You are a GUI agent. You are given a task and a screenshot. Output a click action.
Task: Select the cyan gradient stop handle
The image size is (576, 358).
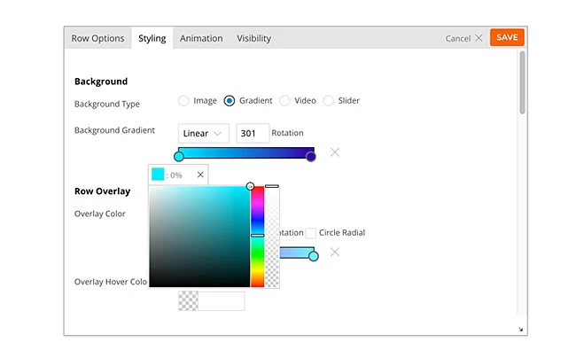pos(179,157)
